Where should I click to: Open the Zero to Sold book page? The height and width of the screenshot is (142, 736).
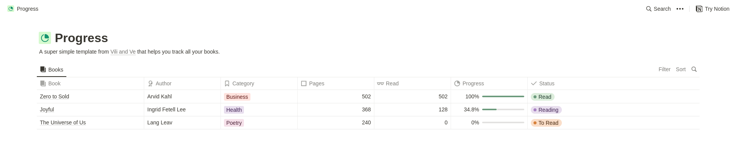pyautogui.click(x=54, y=96)
